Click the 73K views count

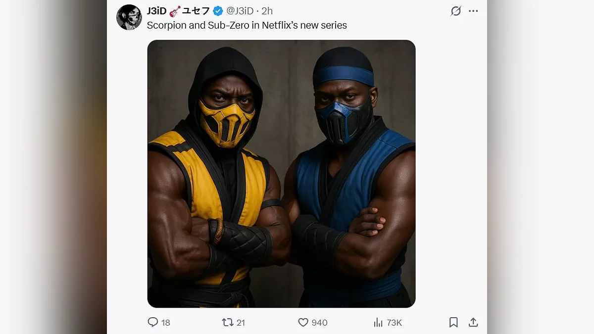coord(394,323)
